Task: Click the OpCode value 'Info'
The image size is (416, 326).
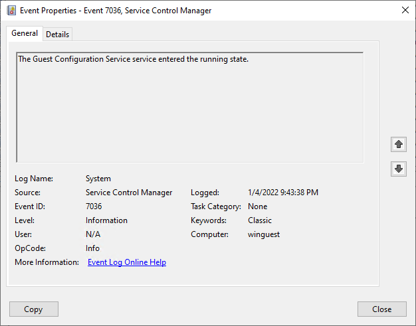Action: click(x=92, y=248)
